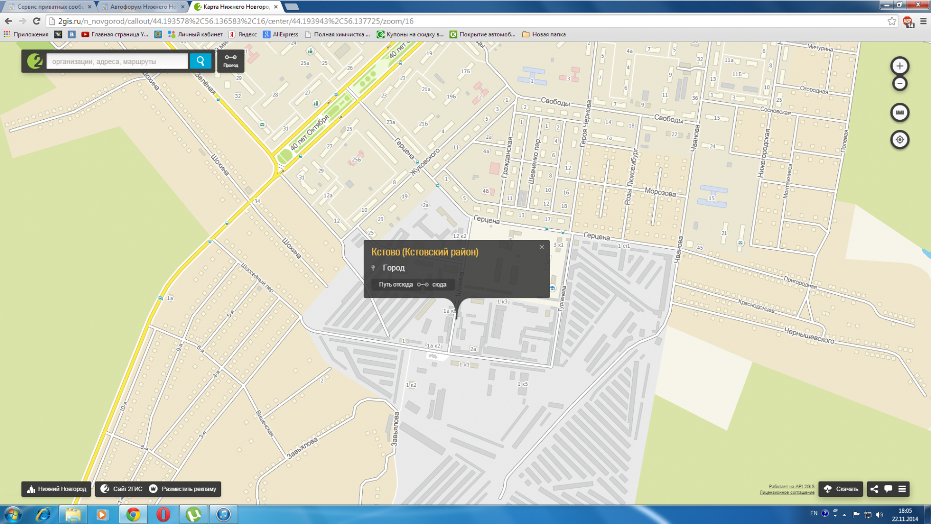
Task: Open the Личный кабинет bookmark
Action: [x=195, y=34]
